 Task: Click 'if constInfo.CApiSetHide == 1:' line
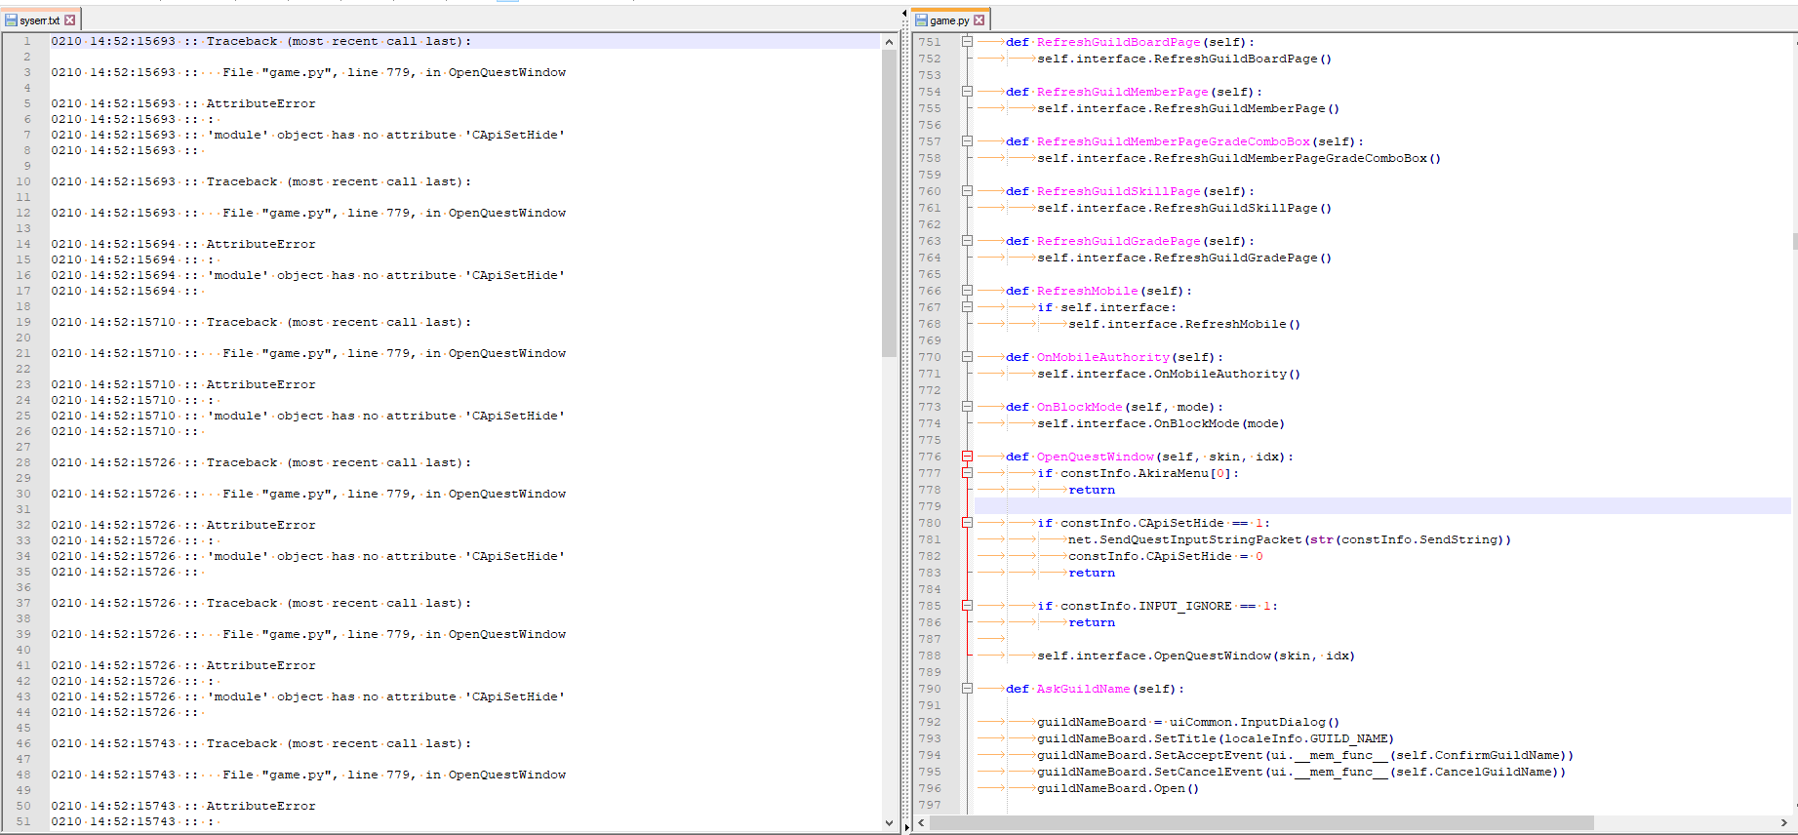1154,523
